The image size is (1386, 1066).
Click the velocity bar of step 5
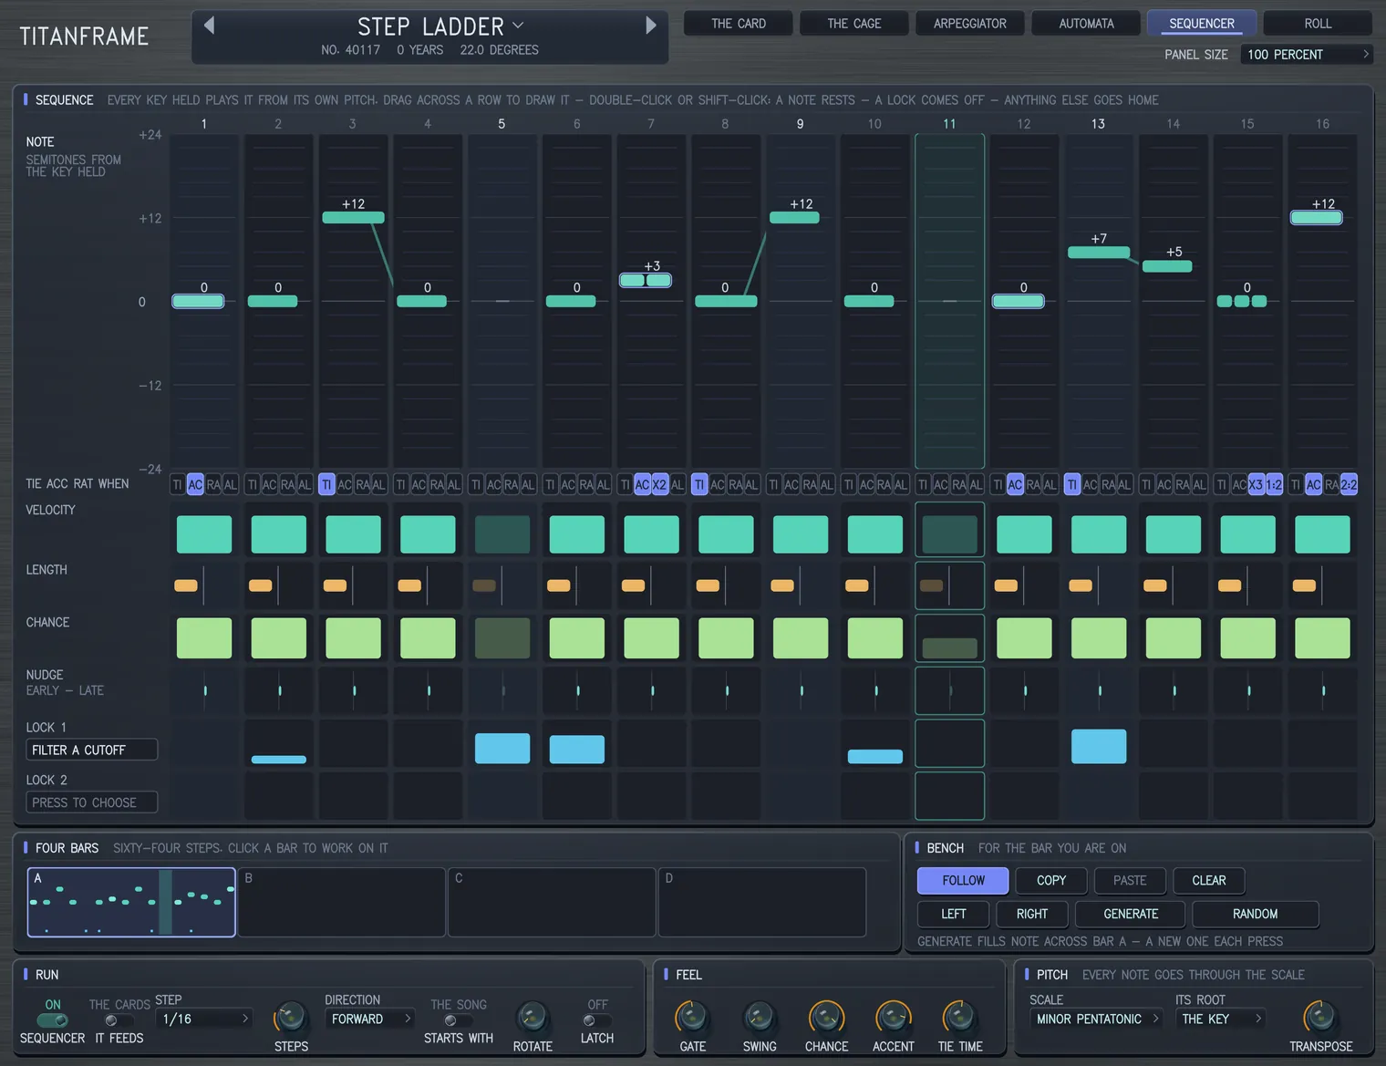tap(502, 534)
